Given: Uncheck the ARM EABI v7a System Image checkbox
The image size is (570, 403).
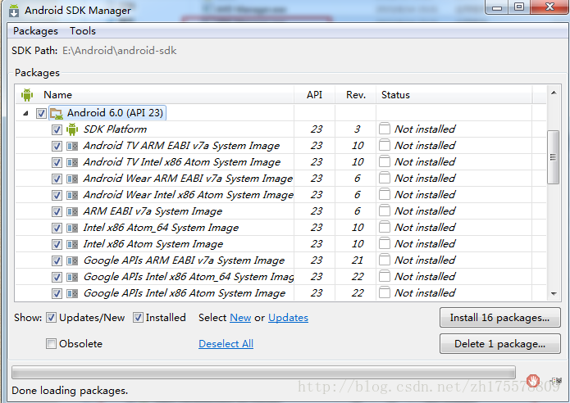Looking at the screenshot, I should (57, 211).
